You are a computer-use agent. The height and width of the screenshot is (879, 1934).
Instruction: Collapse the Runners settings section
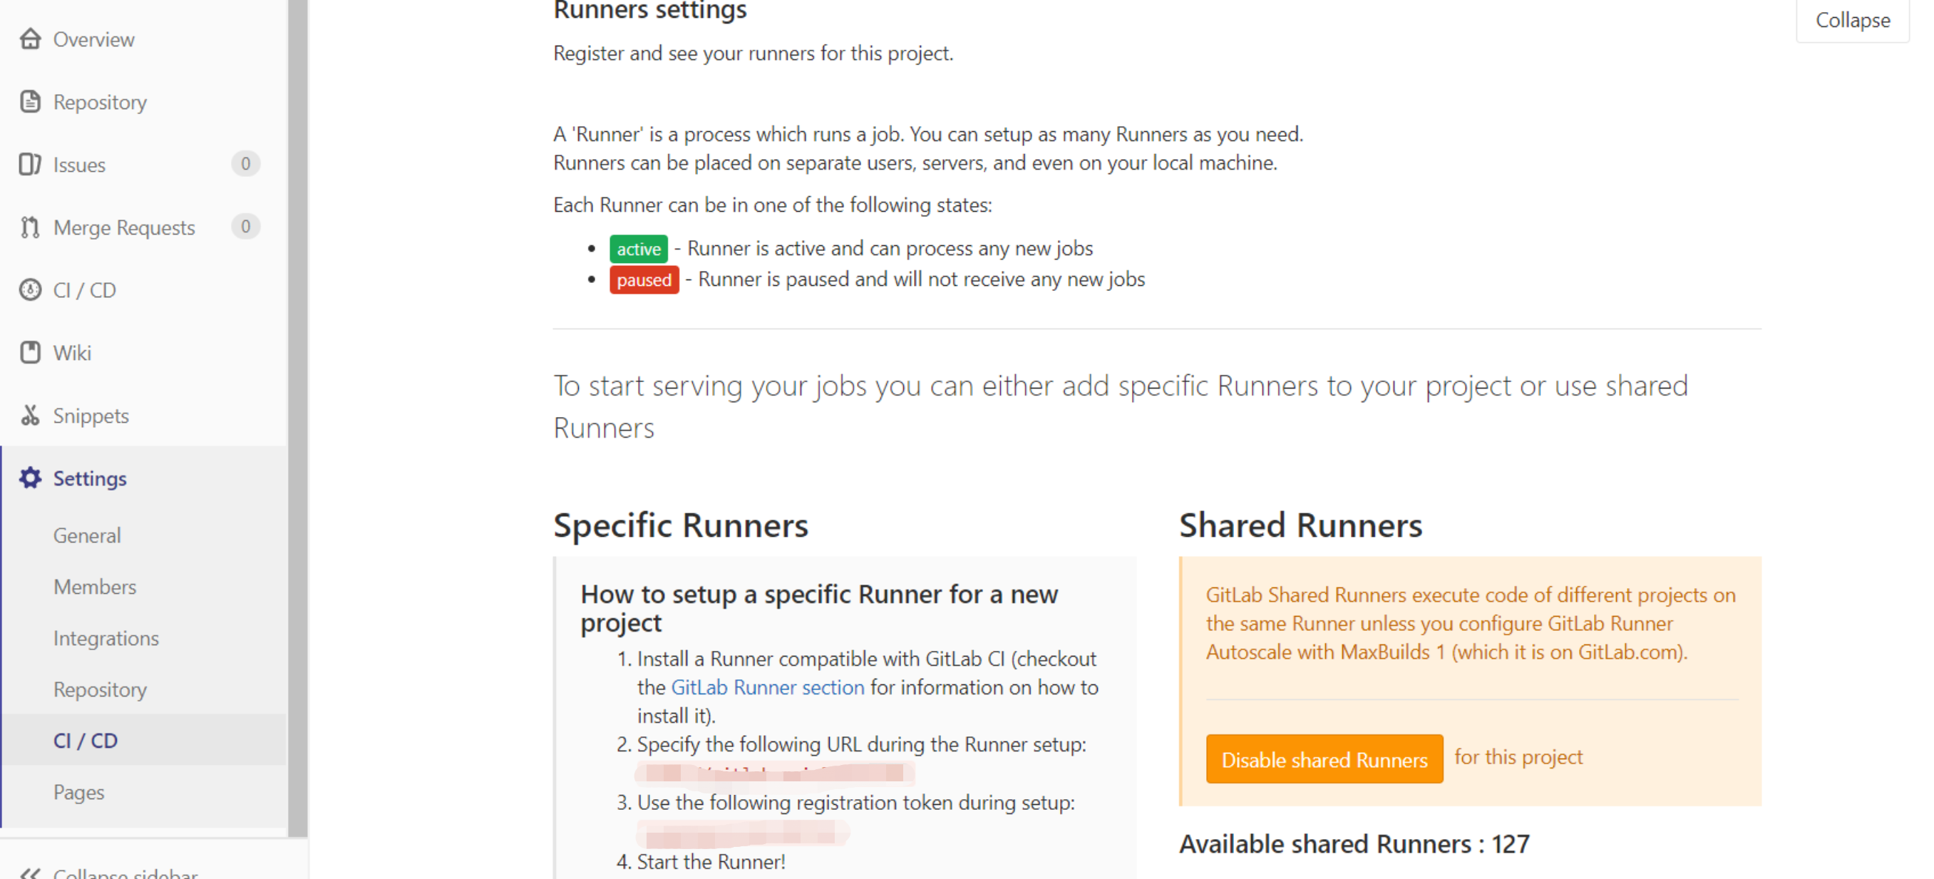point(1851,20)
